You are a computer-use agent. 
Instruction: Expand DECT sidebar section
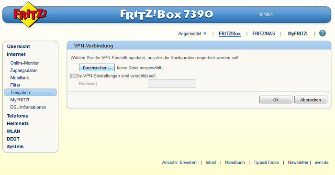point(13,139)
